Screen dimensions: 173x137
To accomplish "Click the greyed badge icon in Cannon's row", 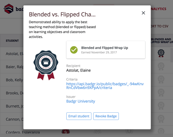I will [x=161, y=119].
